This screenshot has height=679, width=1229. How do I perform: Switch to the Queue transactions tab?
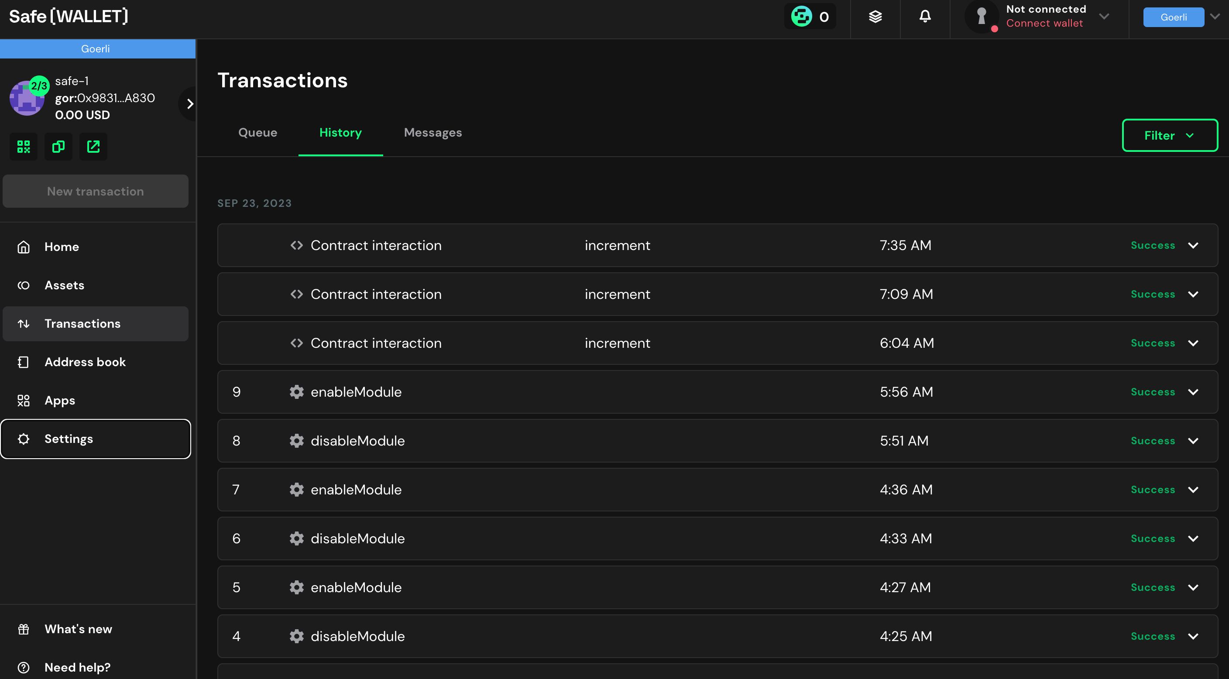[257, 132]
